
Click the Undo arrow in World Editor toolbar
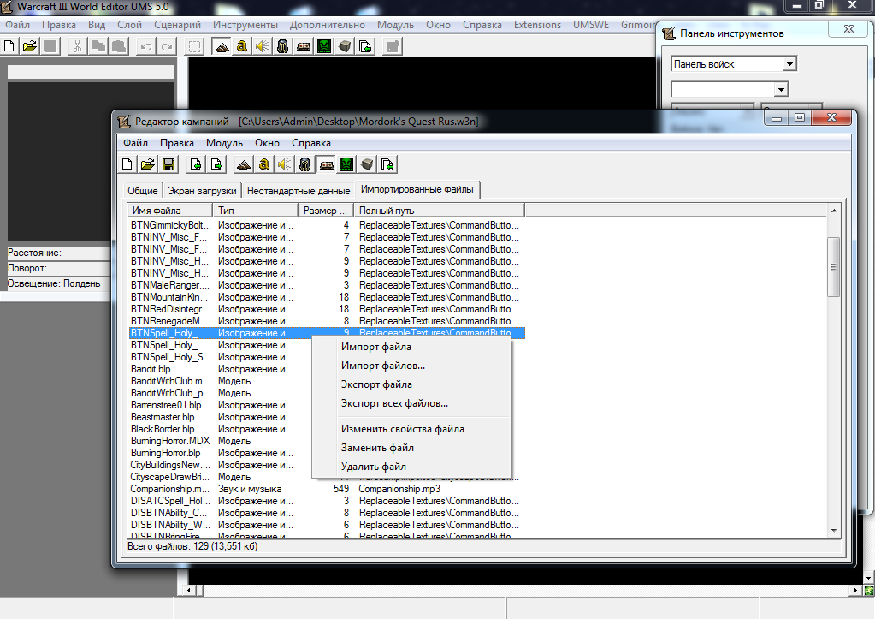146,46
